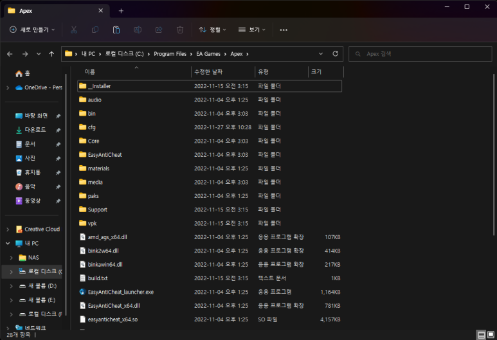Select binkawin64.dll file
The width and height of the screenshot is (497, 340).
point(105,265)
